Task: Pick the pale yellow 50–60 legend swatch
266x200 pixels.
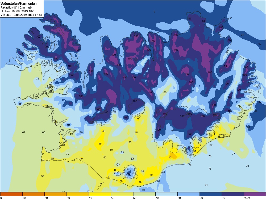Action: [122, 194]
